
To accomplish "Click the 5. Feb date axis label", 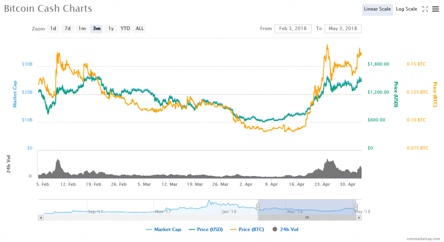I will (x=43, y=184).
